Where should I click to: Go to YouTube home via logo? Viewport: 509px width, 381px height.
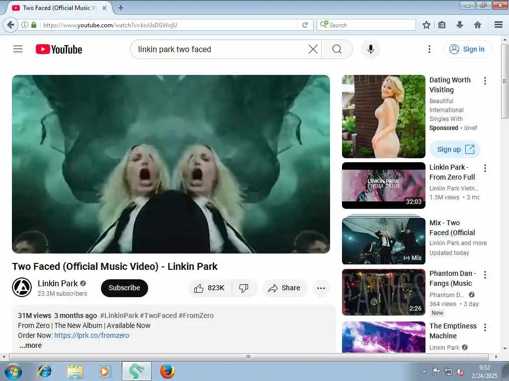pyautogui.click(x=59, y=49)
